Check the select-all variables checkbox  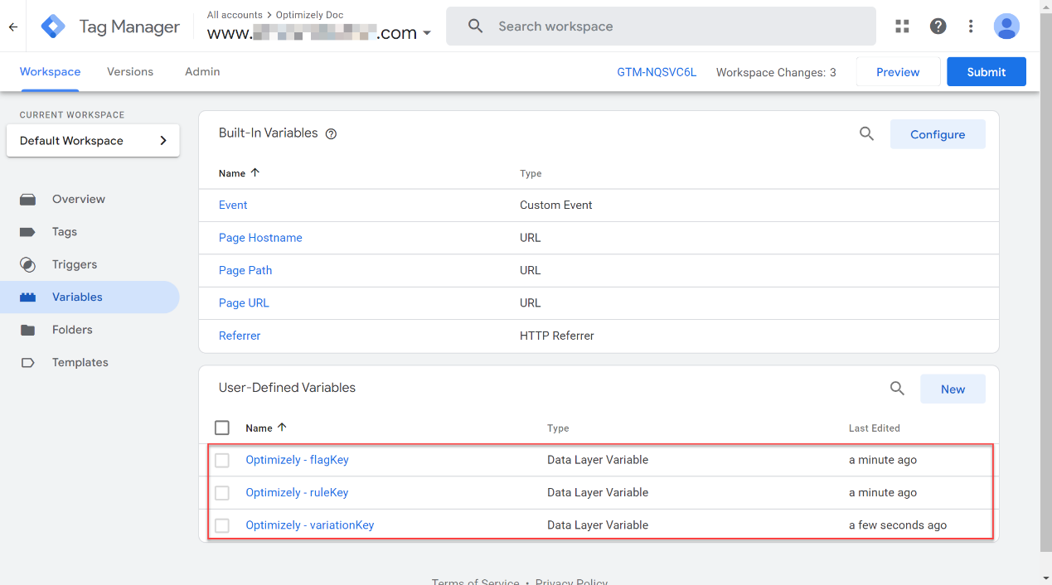pyautogui.click(x=222, y=428)
